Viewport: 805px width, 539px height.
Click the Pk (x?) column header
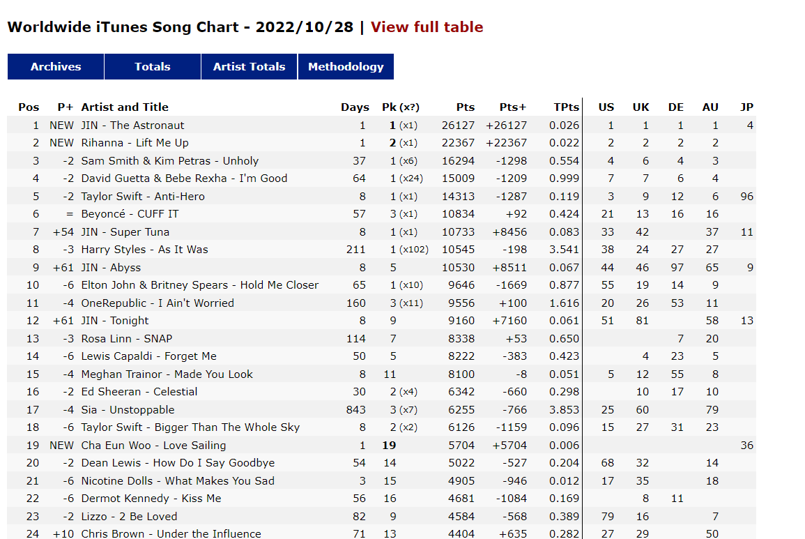coord(401,107)
